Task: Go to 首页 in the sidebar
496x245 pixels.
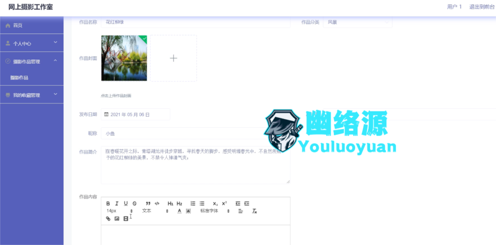Action: (31, 25)
